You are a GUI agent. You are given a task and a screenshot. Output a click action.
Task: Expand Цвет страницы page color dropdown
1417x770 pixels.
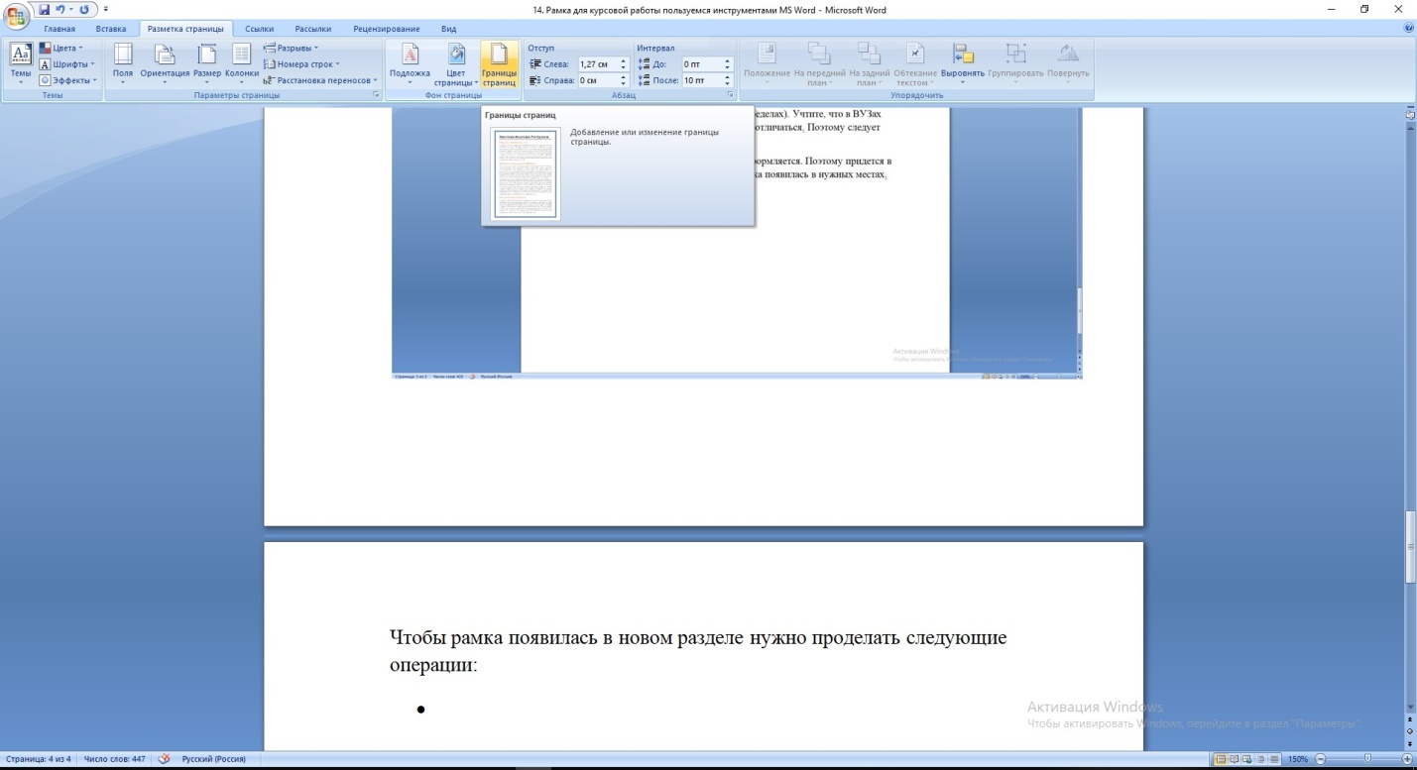tap(456, 64)
